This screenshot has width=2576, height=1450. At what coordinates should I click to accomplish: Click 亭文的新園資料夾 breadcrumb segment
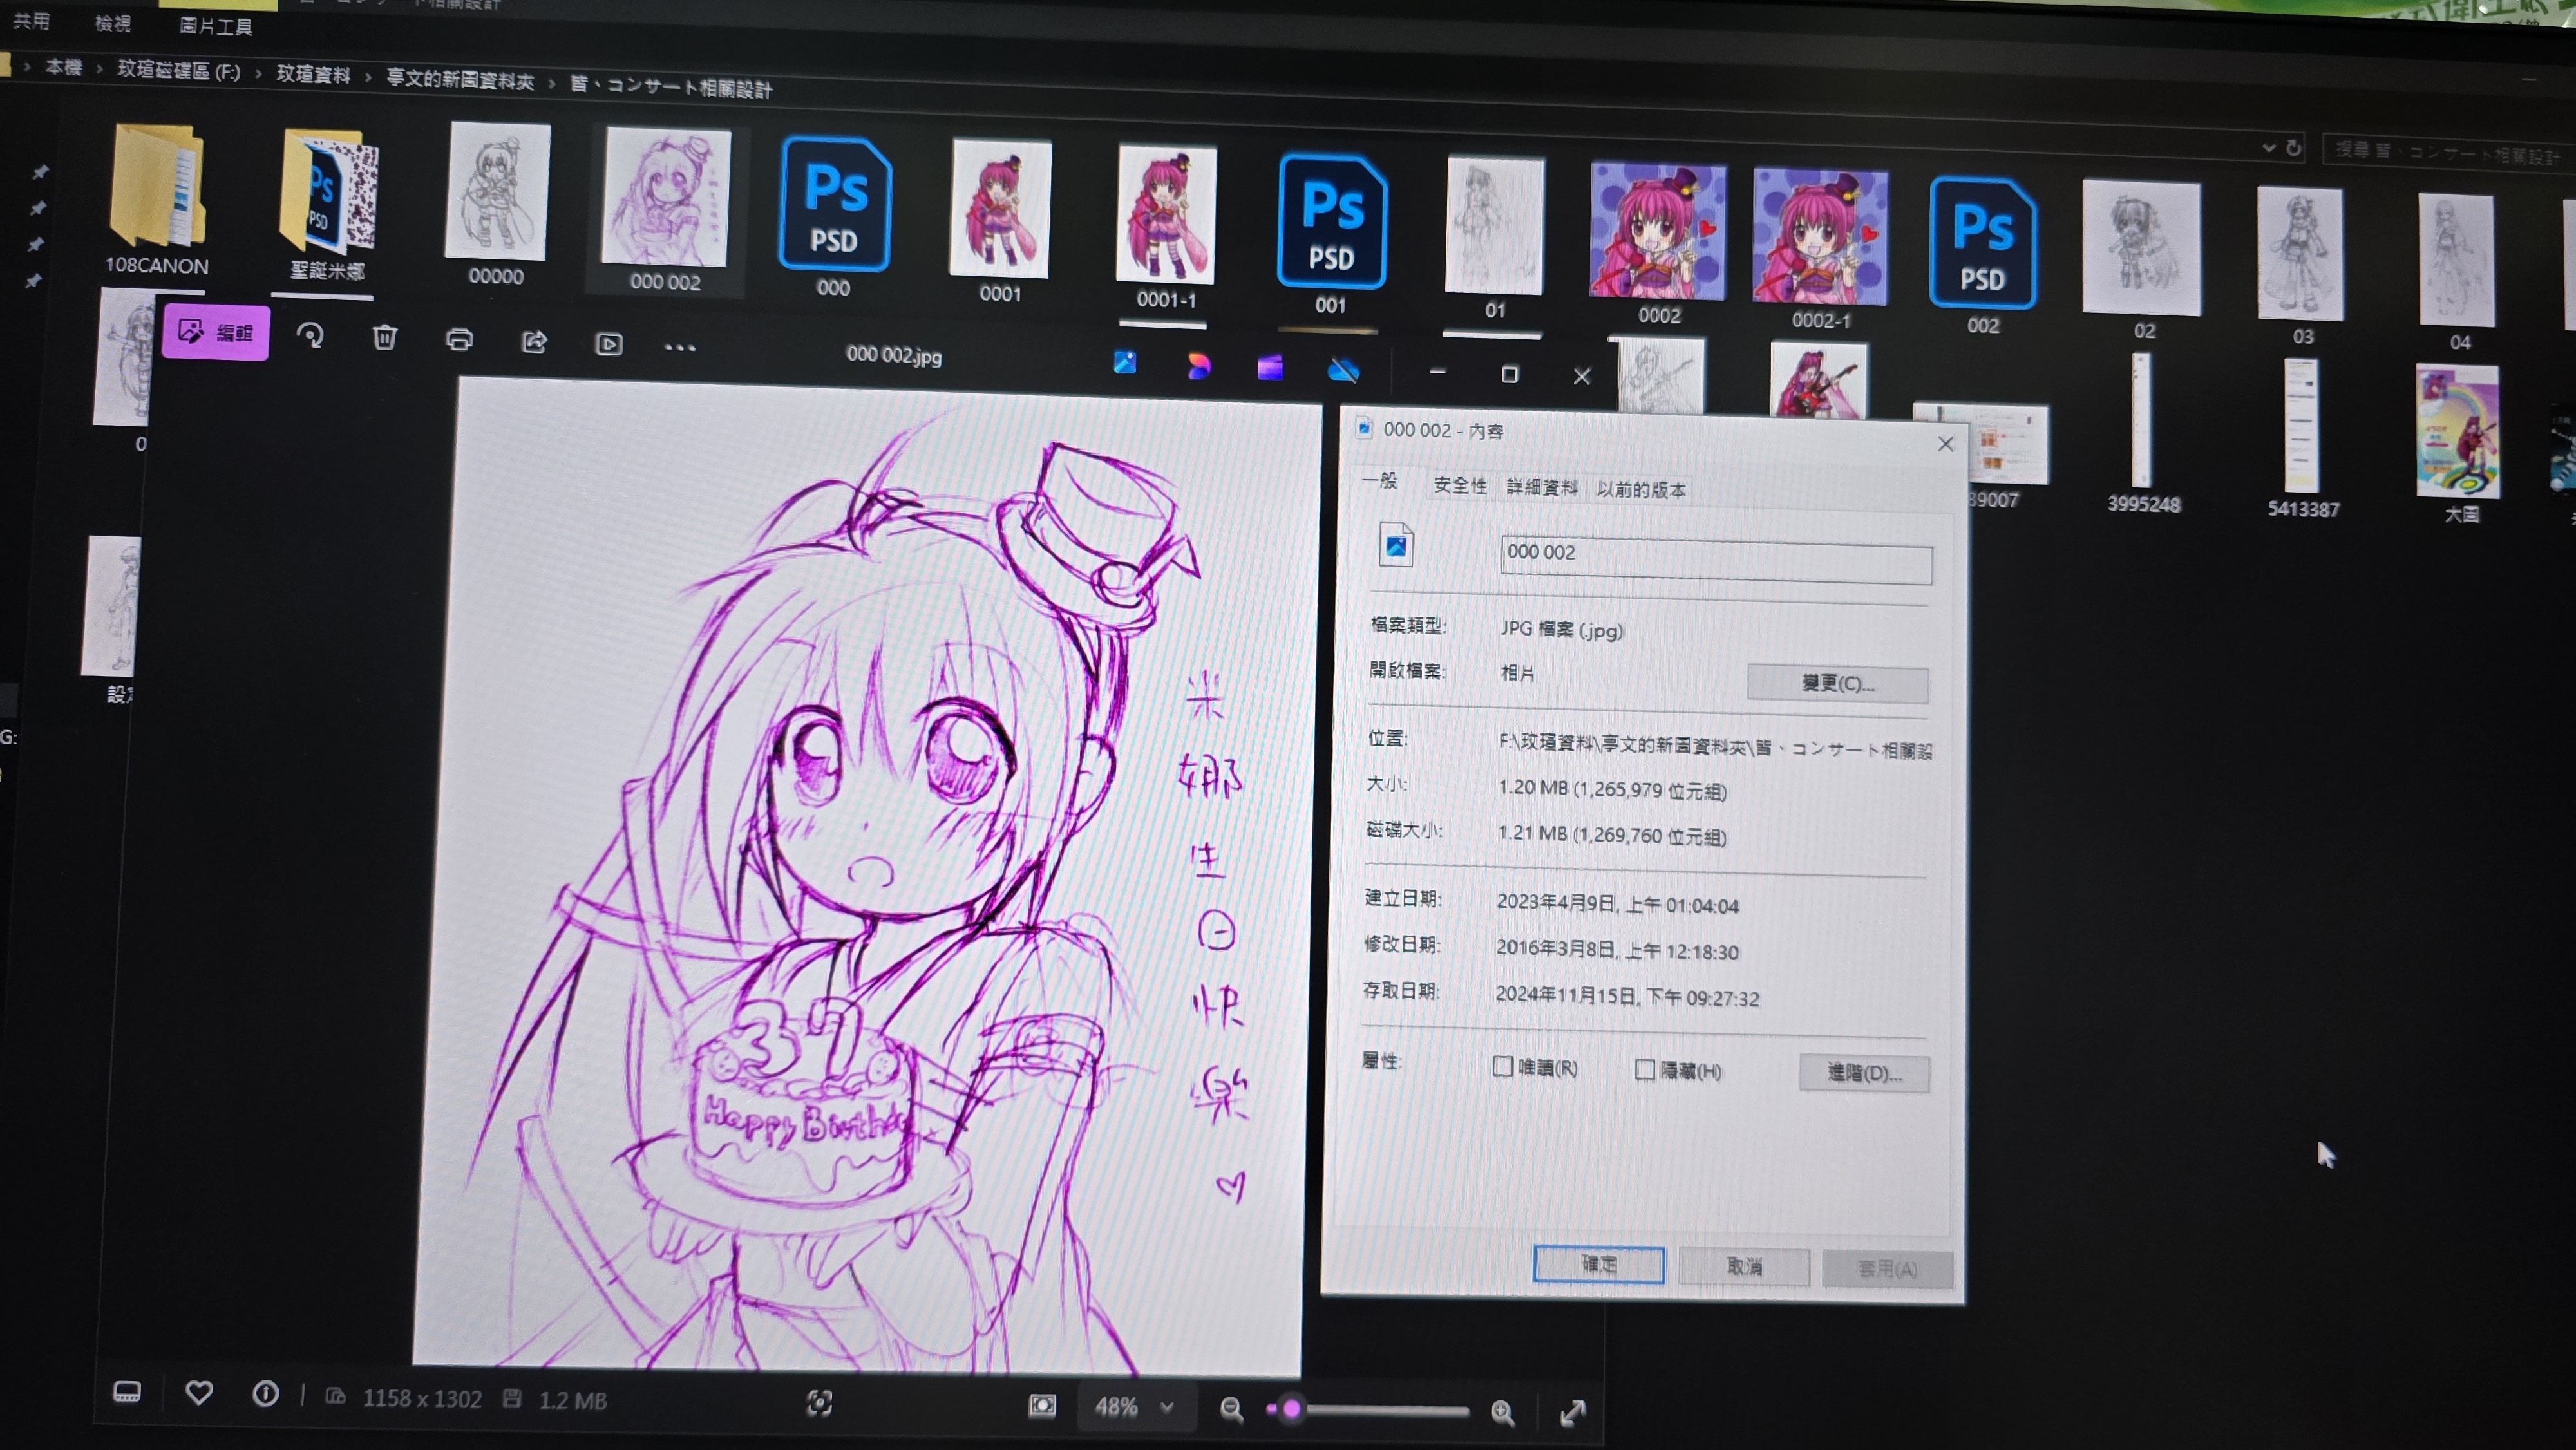460,79
